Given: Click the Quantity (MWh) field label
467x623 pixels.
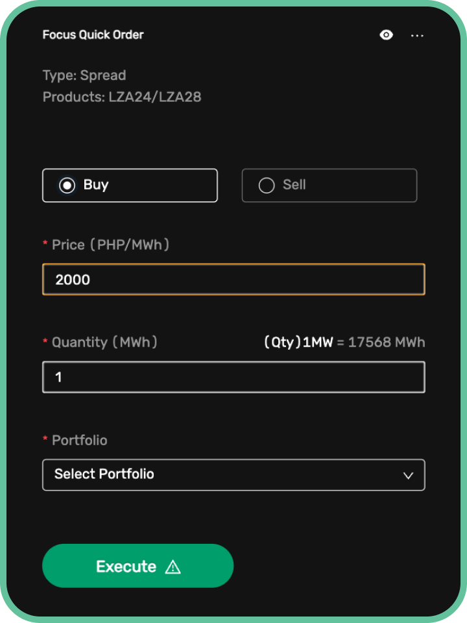Looking at the screenshot, I should (104, 342).
